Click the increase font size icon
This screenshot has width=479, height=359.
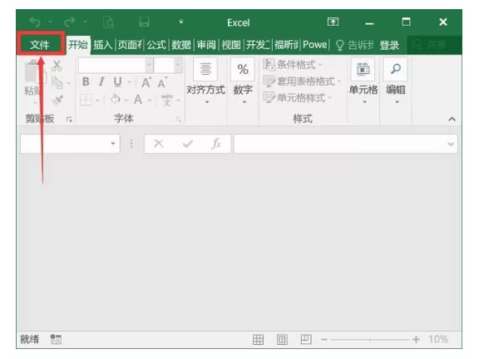click(146, 82)
